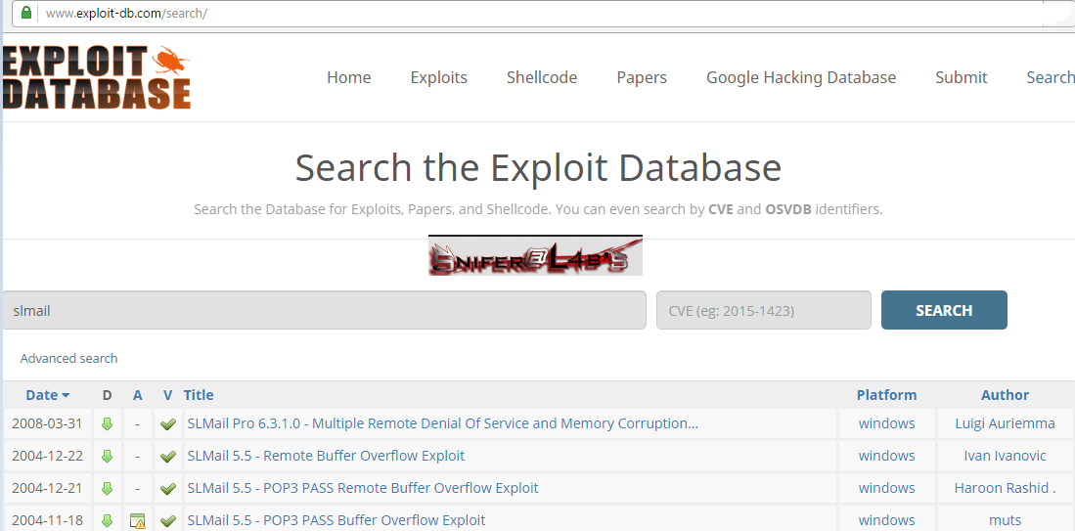Click windows platform in 2008-03-31 row
Viewport: 1075px width, 531px height.
click(886, 423)
